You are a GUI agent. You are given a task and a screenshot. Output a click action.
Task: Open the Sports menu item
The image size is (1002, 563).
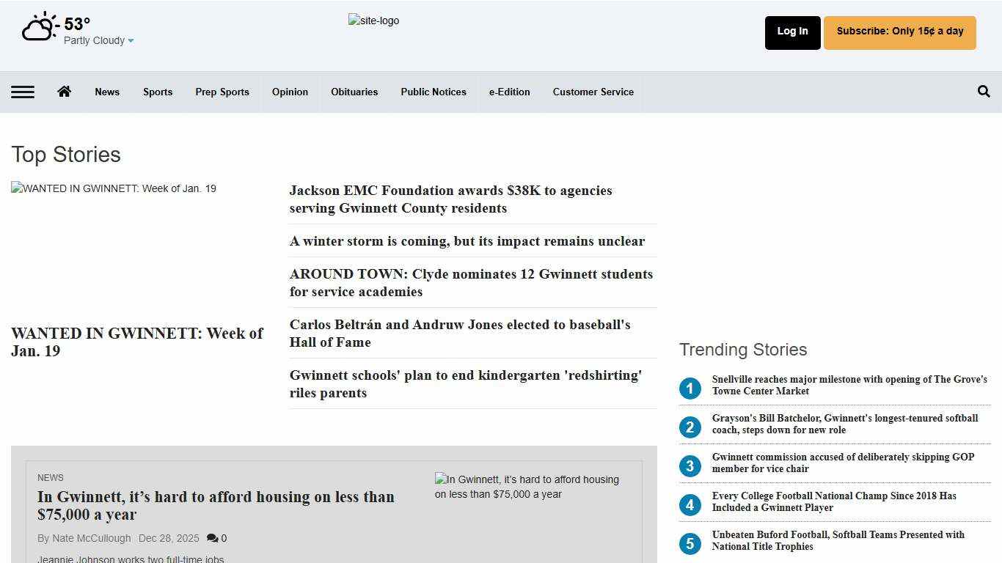coord(158,92)
